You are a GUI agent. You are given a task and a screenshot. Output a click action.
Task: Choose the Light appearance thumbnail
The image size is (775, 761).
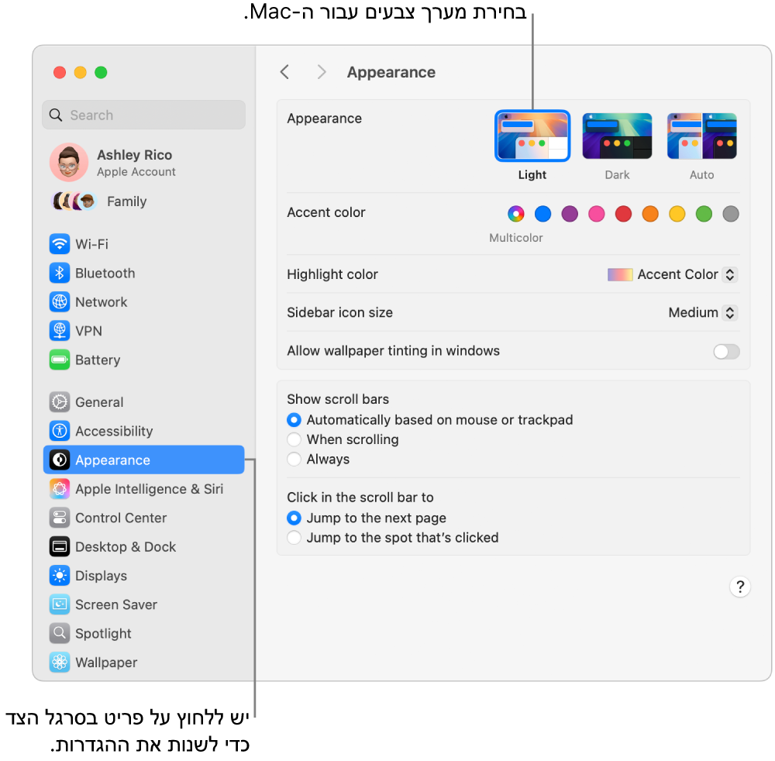click(532, 136)
